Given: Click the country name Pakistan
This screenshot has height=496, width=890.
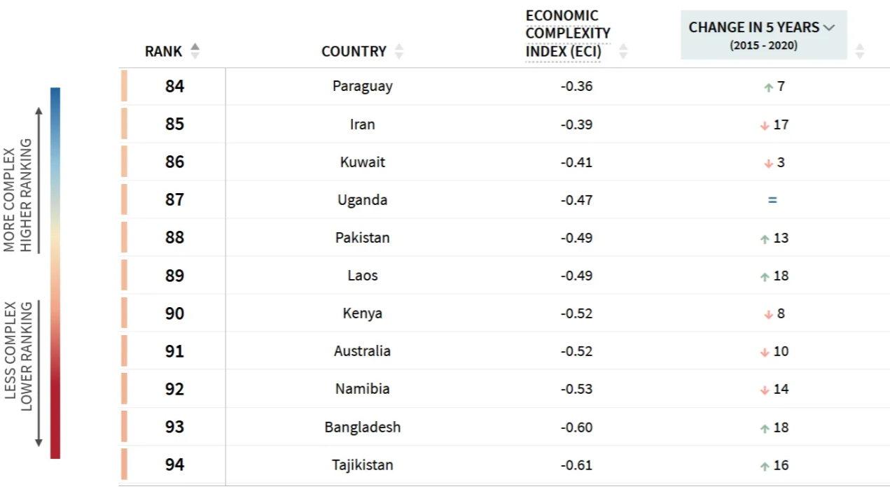Looking at the screenshot, I should [x=362, y=238].
